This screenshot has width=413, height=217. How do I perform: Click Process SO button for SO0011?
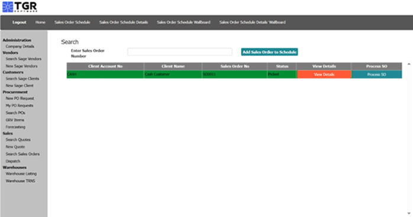click(377, 75)
